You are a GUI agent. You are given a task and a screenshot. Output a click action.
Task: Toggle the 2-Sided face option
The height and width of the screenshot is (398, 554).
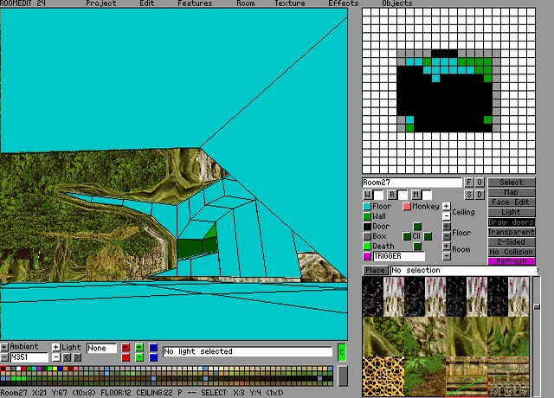coord(511,241)
